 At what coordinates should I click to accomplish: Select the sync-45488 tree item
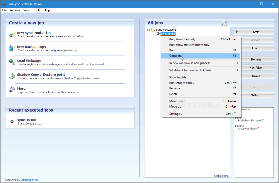pos(168,34)
